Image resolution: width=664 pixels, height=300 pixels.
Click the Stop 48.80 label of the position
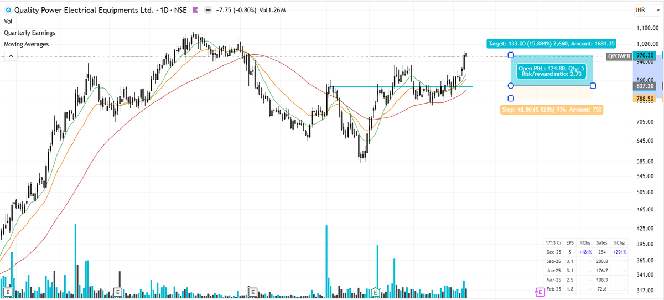[x=551, y=110]
